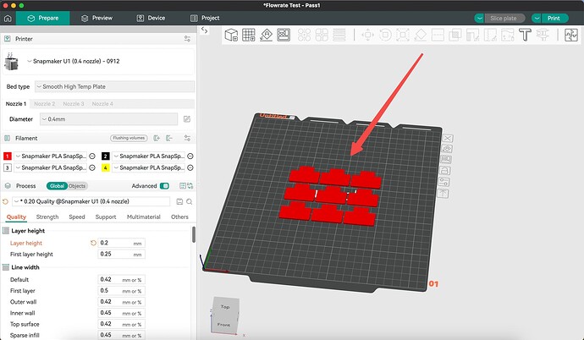Open the Strength settings tab
Image resolution: width=584 pixels, height=340 pixels.
[x=47, y=217]
